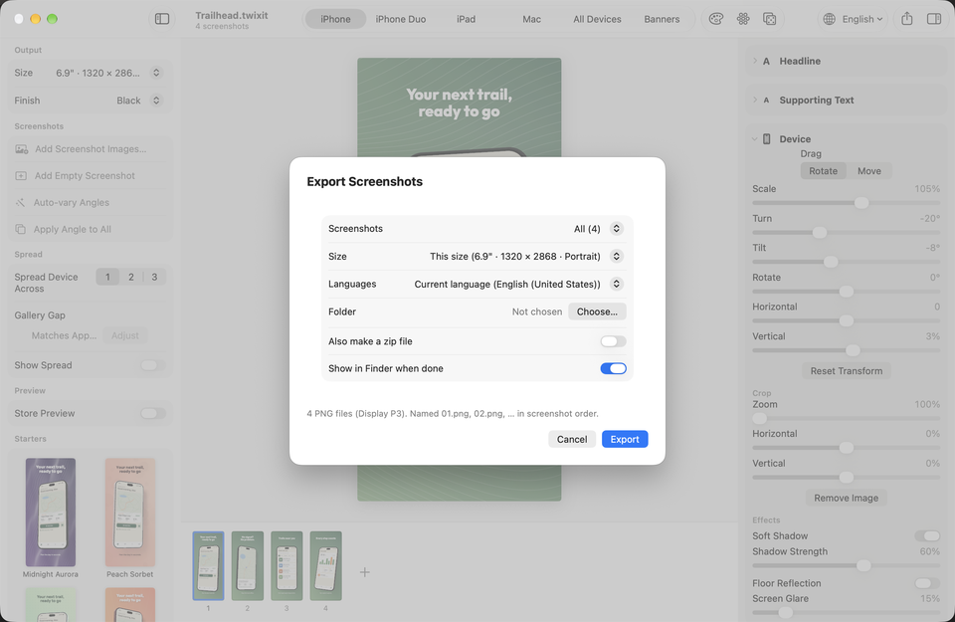
Task: Click the Tilt slider
Action: [x=846, y=262]
